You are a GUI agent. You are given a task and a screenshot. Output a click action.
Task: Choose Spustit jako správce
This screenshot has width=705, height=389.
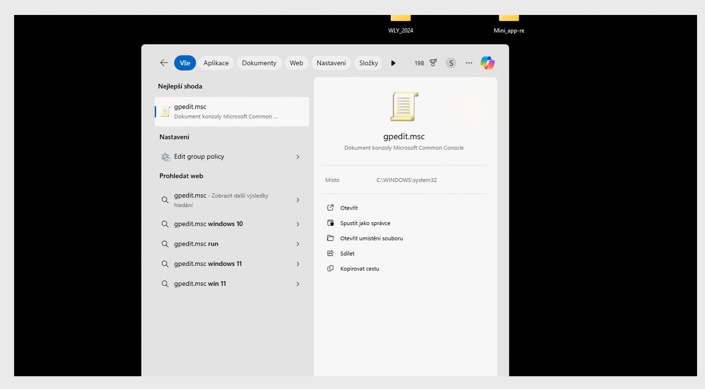tap(365, 223)
